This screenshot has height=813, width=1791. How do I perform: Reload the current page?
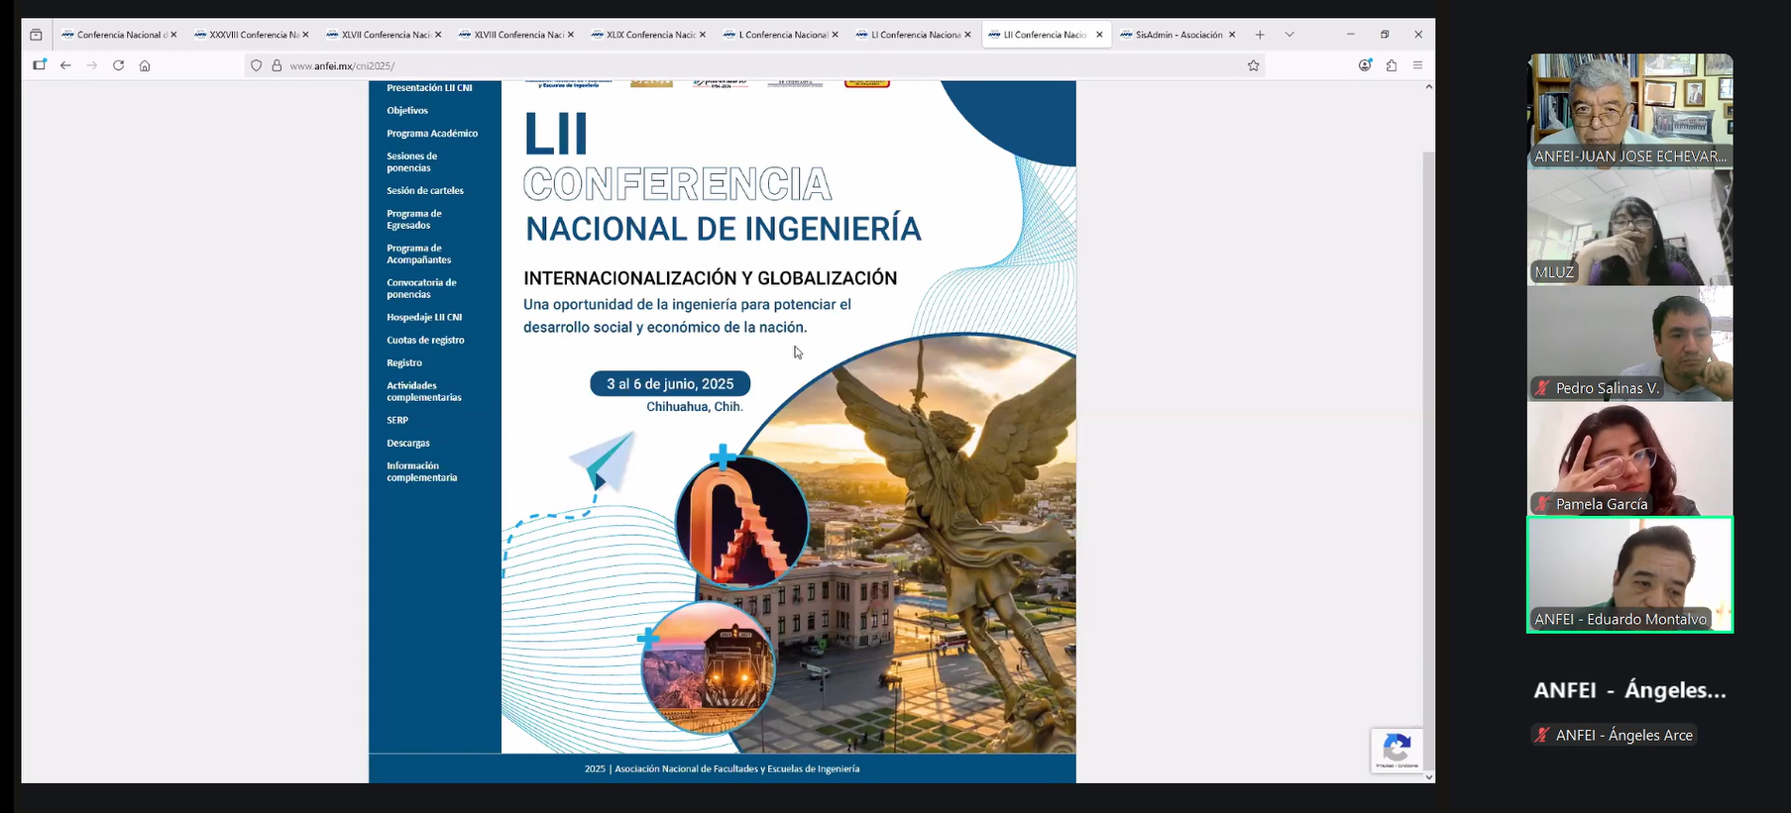pos(118,65)
